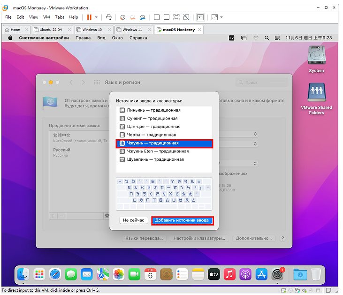Screen dimensions: 343x295
Task: Select Пиньинь — традиционная input source
Action: (x=164, y=110)
